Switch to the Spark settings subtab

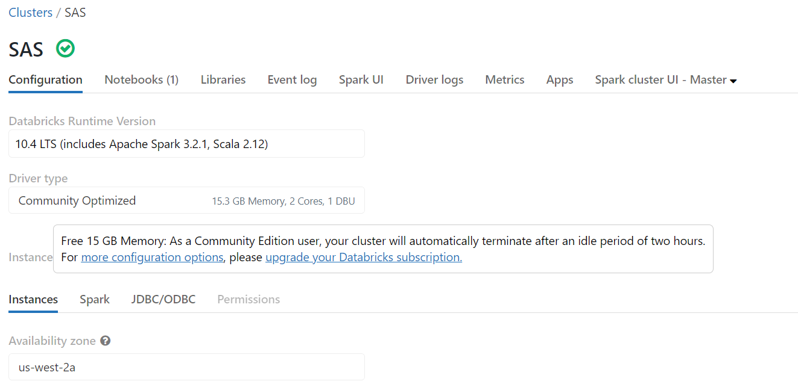[94, 299]
